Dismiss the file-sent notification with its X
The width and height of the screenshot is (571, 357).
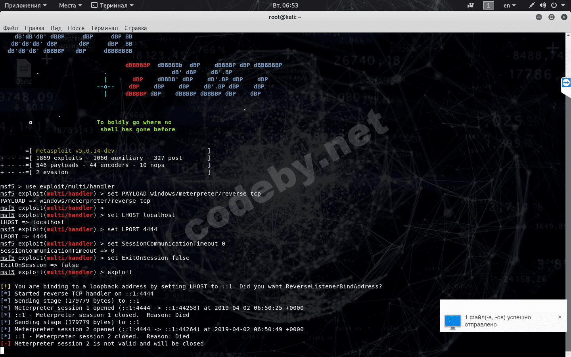[x=560, y=317]
